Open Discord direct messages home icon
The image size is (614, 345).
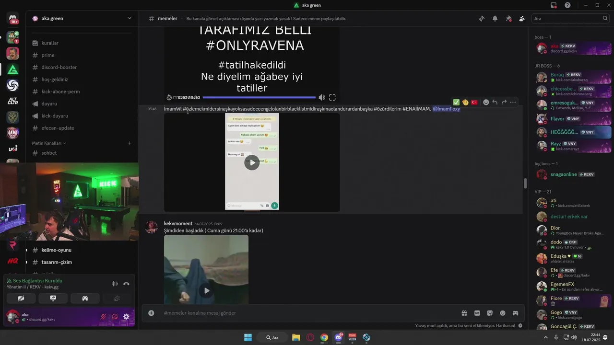[x=13, y=19]
